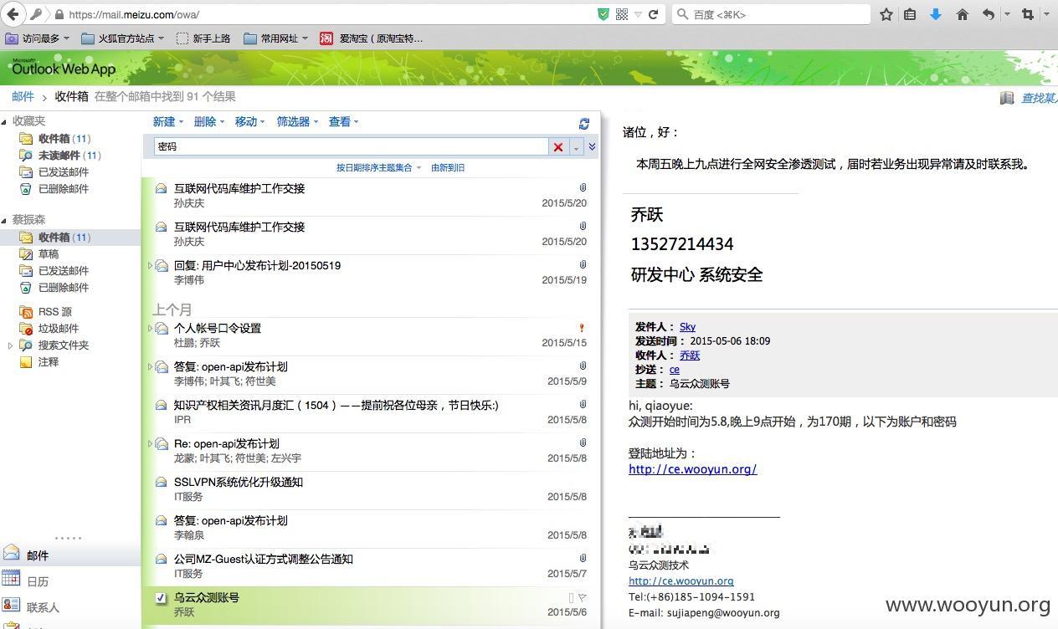Screen dimensions: 1058x629
Task: Click 查找某人 find someone link
Action: 1039,98
